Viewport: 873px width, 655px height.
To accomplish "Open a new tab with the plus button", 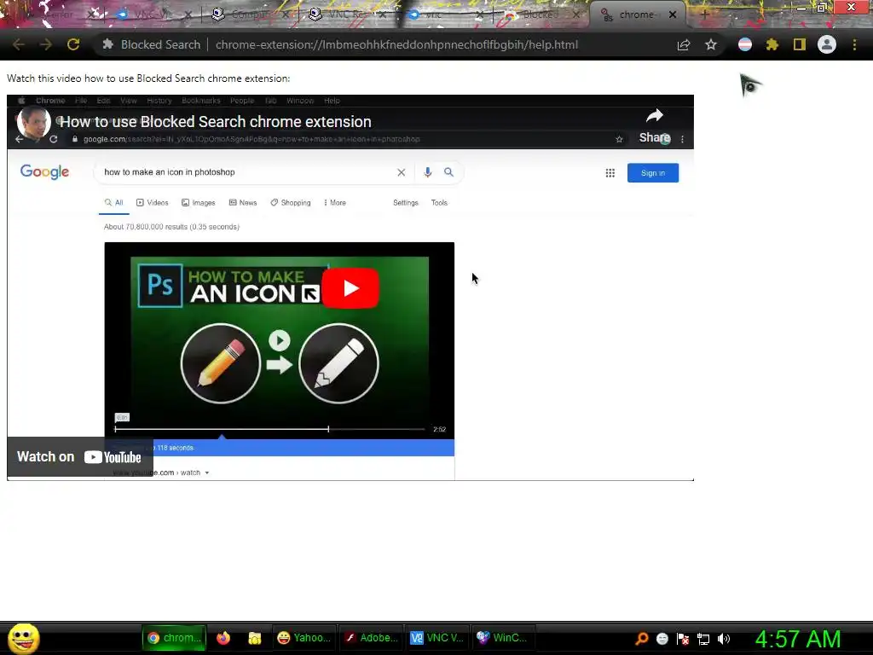I will coord(704,14).
